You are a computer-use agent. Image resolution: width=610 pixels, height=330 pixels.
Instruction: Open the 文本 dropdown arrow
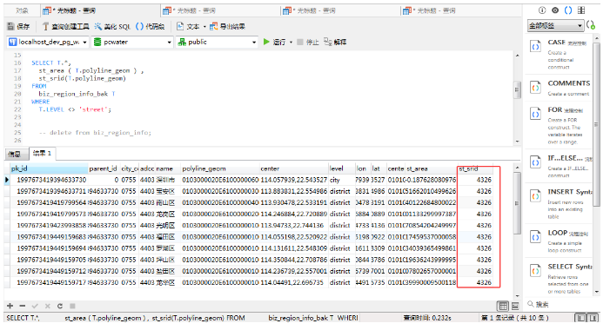204,27
